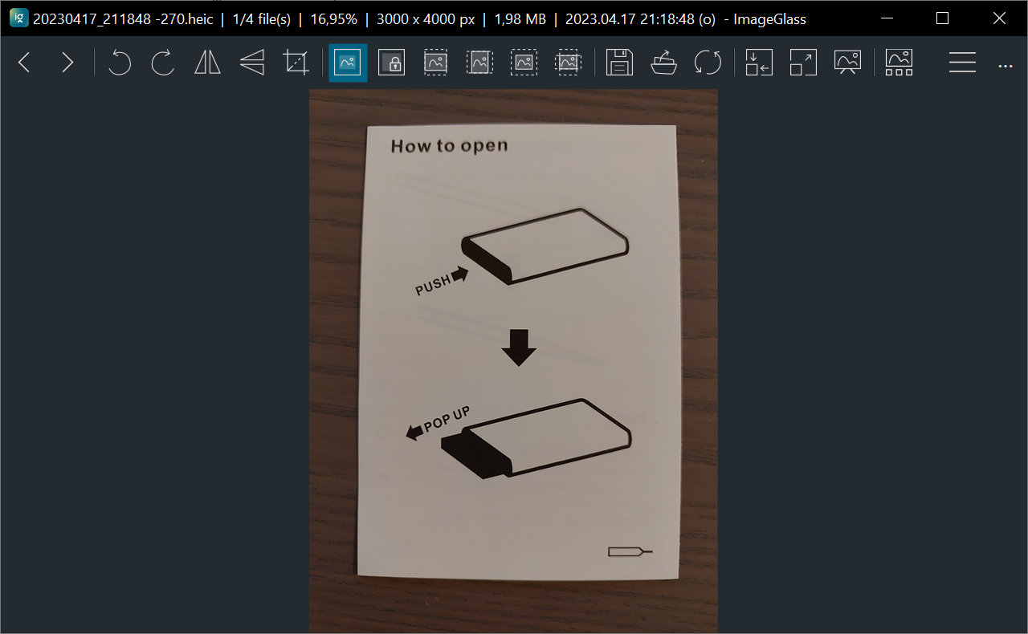Viewport: 1028px width, 634px height.
Task: Click the Save As icon
Action: pyautogui.click(x=663, y=63)
